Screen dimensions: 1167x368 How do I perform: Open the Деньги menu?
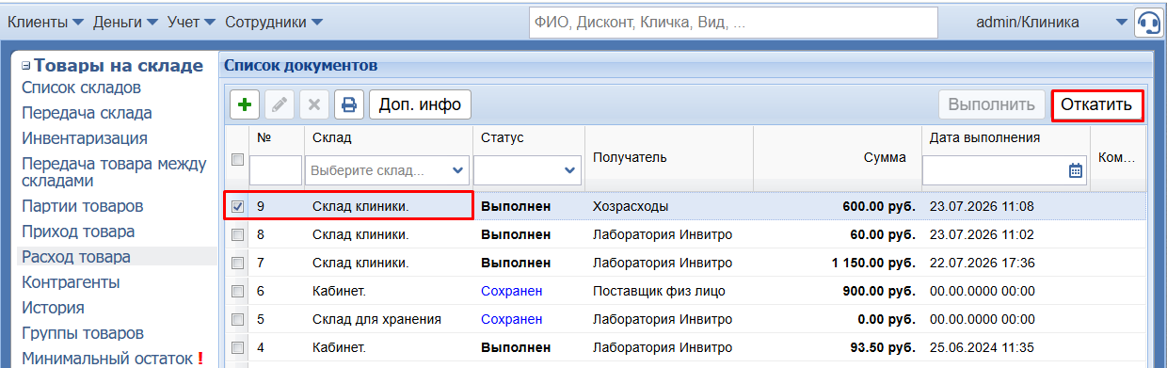pyautogui.click(x=126, y=22)
